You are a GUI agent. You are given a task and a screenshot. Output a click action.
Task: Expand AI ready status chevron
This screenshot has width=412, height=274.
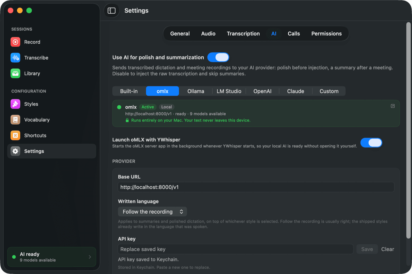90,257
